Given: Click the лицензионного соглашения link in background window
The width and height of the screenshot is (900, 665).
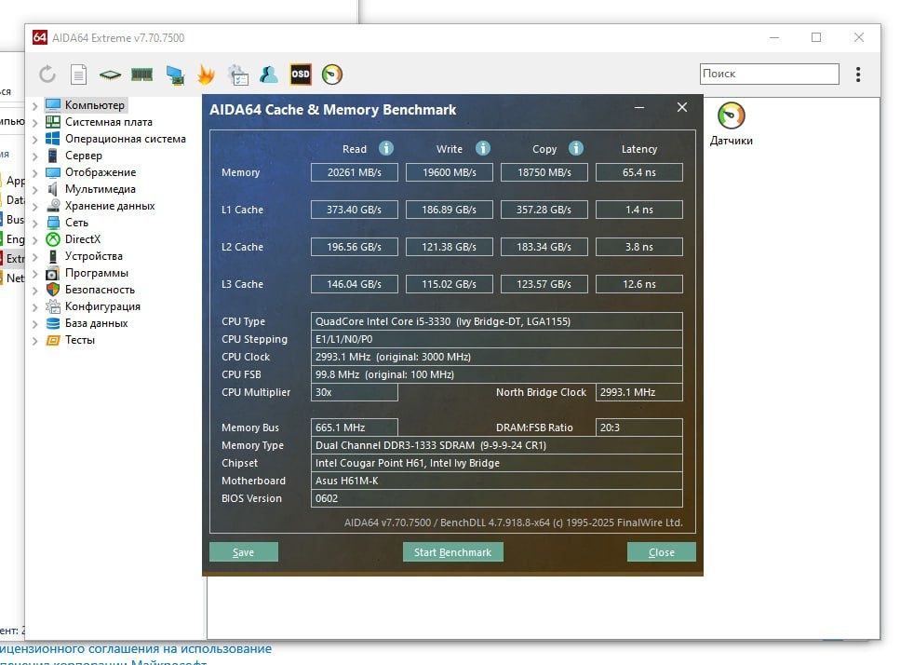Looking at the screenshot, I should pyautogui.click(x=136, y=649).
